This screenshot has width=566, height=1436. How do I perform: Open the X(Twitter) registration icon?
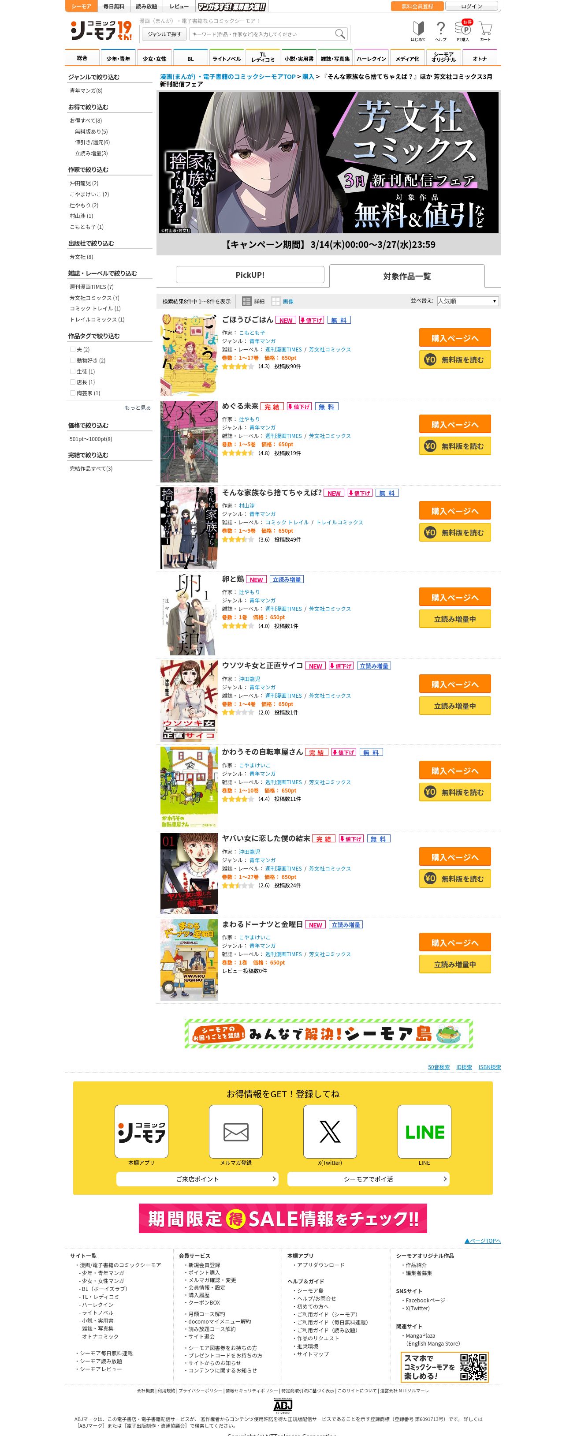pyautogui.click(x=330, y=1131)
